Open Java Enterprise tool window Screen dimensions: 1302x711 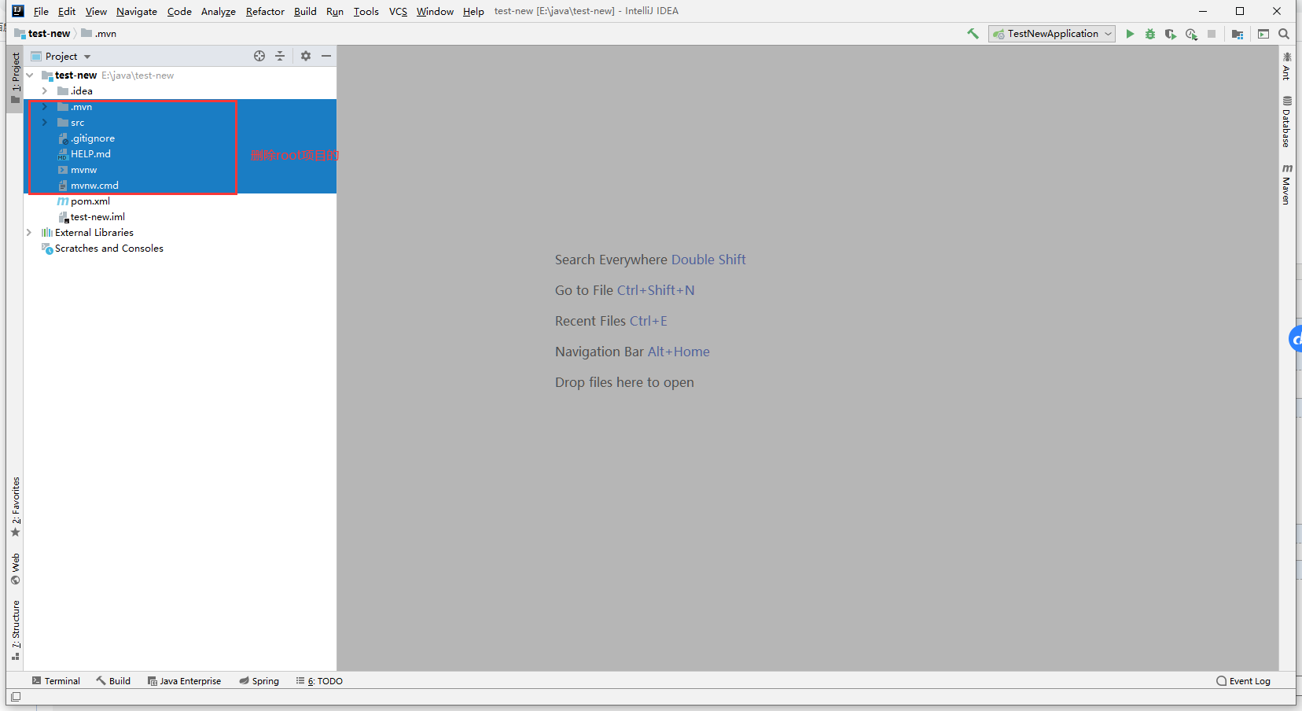click(x=184, y=681)
